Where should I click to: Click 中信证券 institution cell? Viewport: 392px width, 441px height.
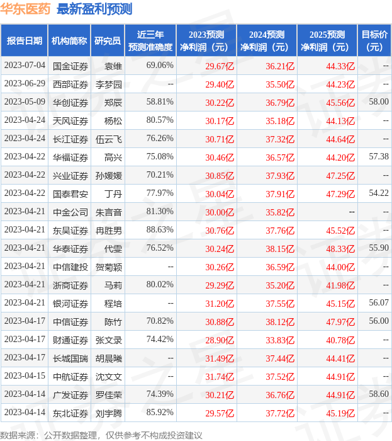coord(70,322)
